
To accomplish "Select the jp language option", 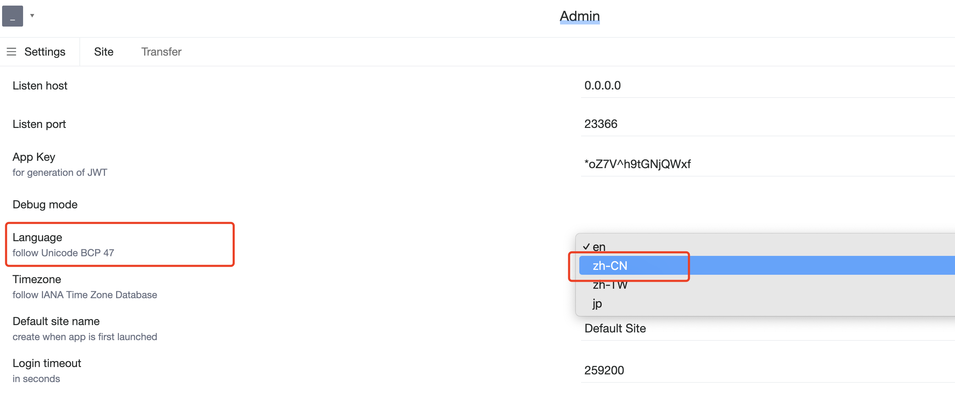I will 597,304.
